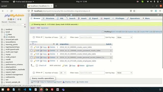This screenshot has height=92, width=163.
Task: Click Edit inline link
Action: click(116, 32)
